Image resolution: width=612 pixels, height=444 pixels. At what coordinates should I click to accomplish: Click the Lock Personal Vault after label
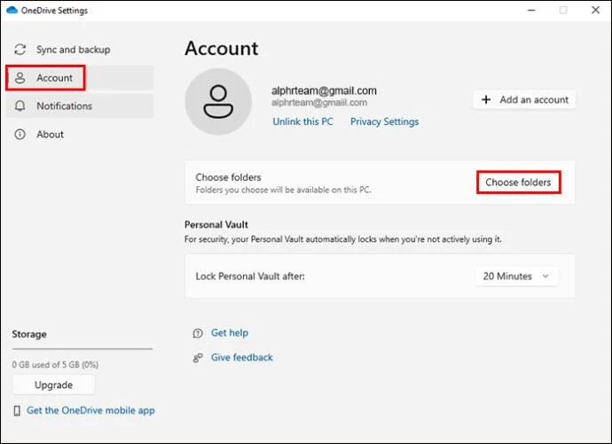pyautogui.click(x=250, y=277)
